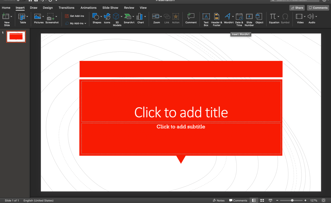The height and width of the screenshot is (203, 331).
Task: Click Get Add-ins button
Action: pos(74,16)
